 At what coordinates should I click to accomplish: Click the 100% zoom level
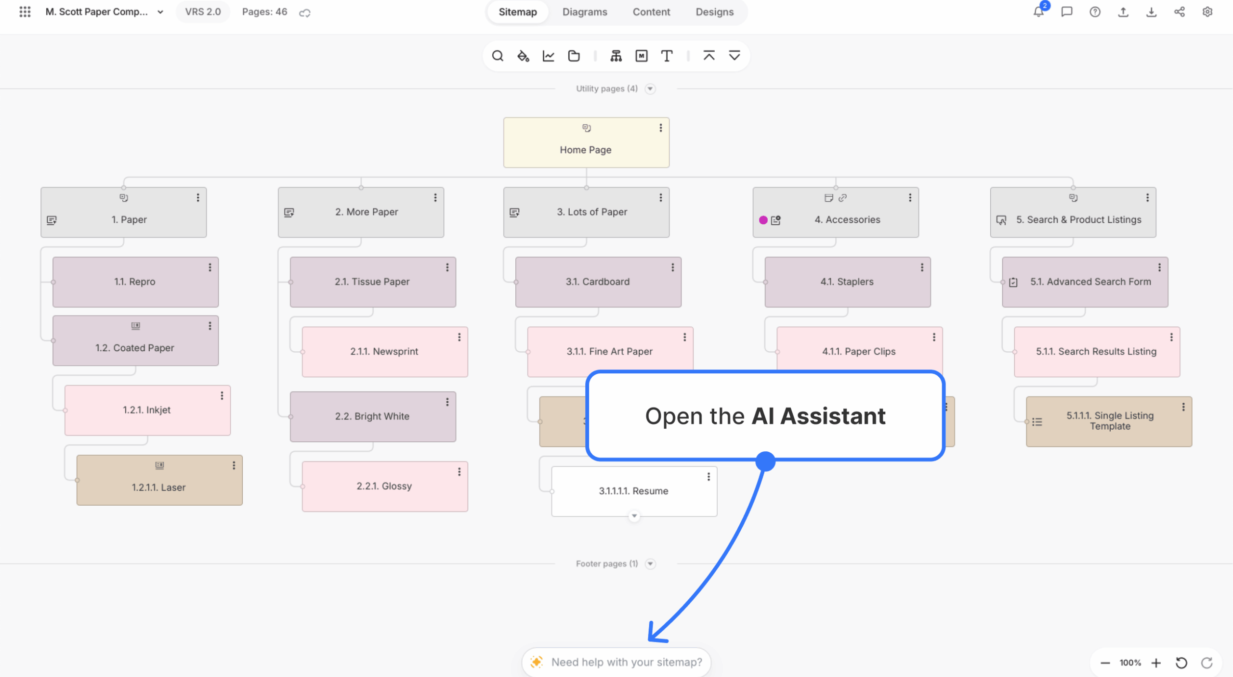pyautogui.click(x=1130, y=663)
